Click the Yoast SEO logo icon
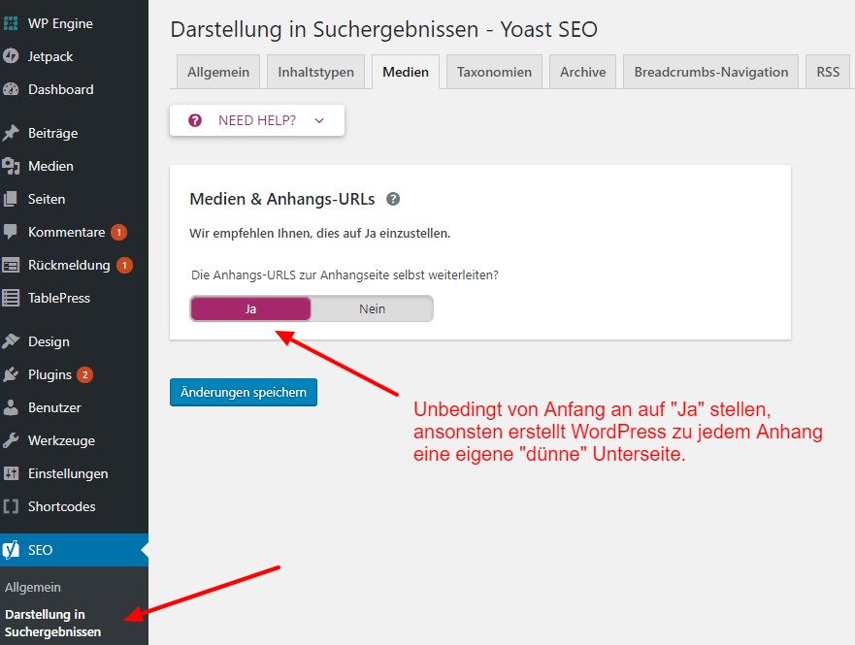Viewport: 855px width, 645px height. [11, 550]
